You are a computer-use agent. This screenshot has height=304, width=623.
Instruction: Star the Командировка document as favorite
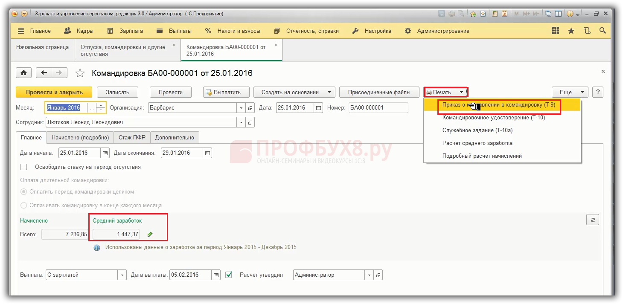[x=80, y=73]
